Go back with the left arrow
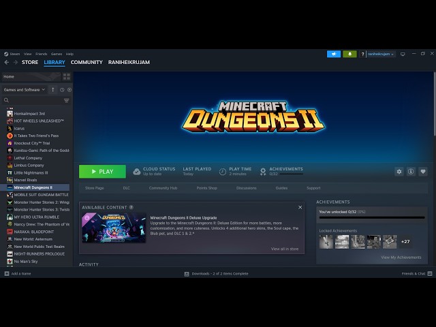 pos(7,62)
